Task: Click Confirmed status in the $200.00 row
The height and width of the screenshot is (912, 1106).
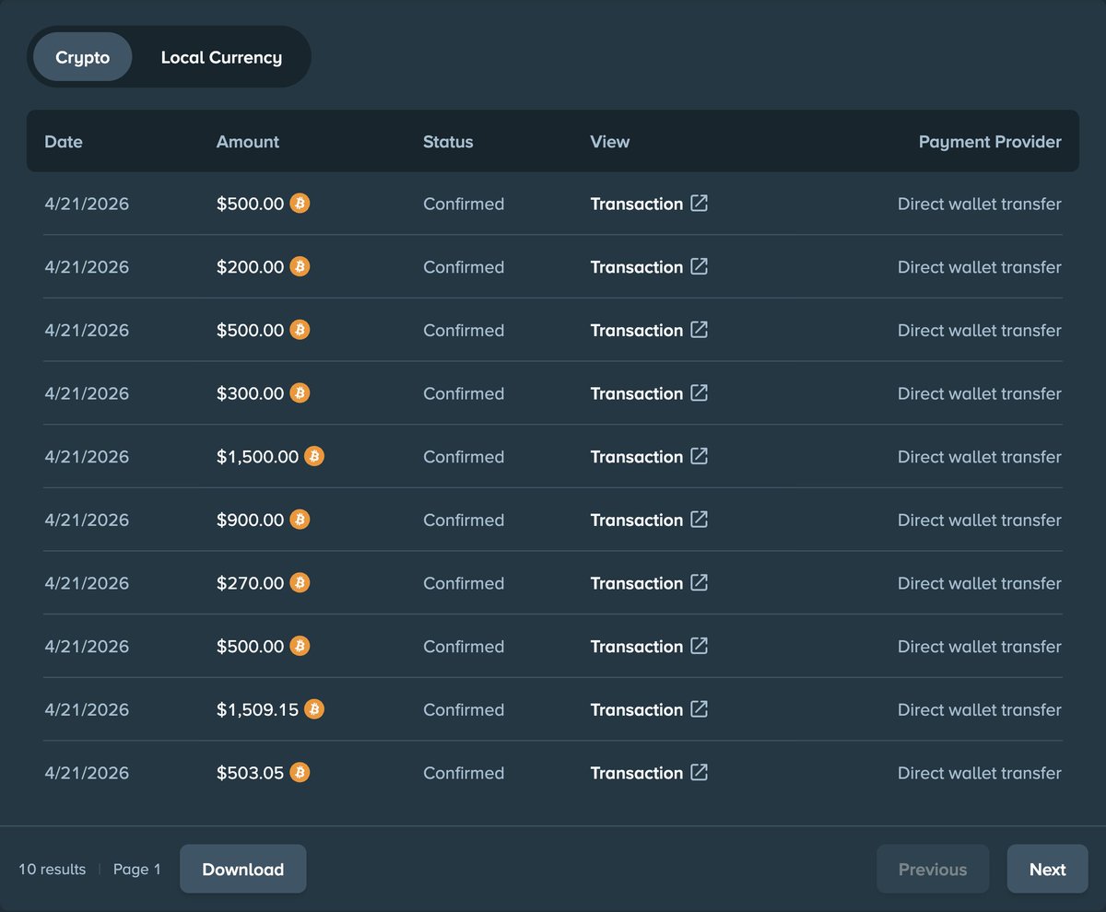Action: point(464,267)
